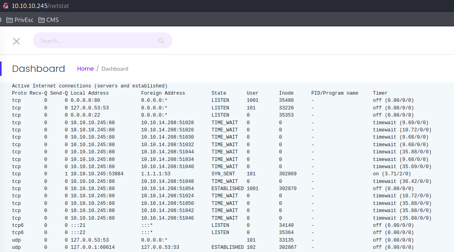Click the insecure connection padlock icon
This screenshot has width=454, height=252.
[5, 6]
